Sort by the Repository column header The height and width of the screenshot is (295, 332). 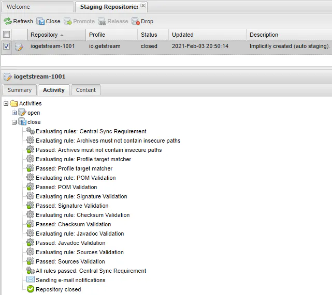[56, 35]
